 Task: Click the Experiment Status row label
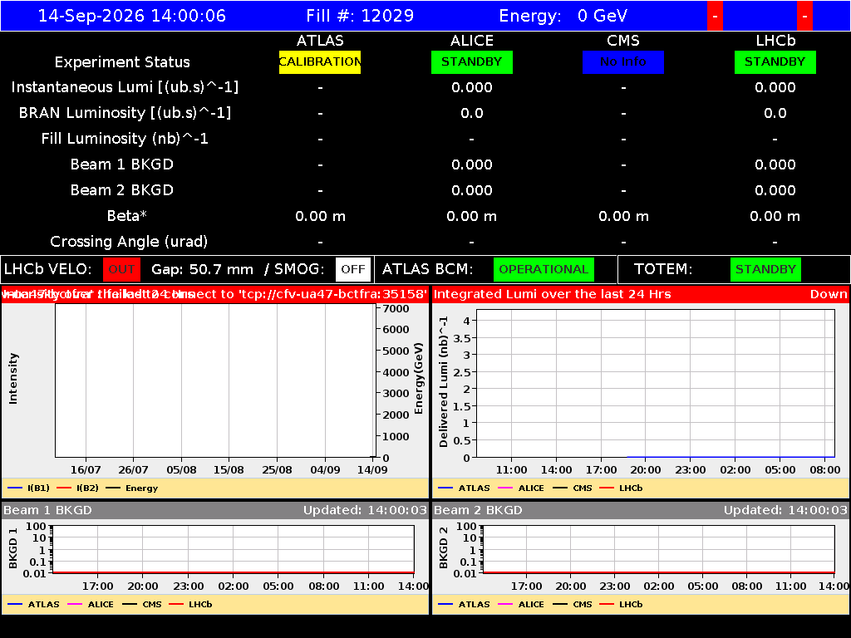tap(122, 62)
